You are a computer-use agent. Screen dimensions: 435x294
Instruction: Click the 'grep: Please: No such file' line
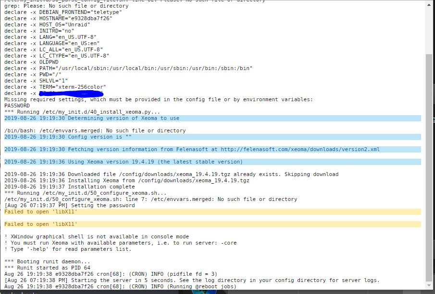pos(66,6)
